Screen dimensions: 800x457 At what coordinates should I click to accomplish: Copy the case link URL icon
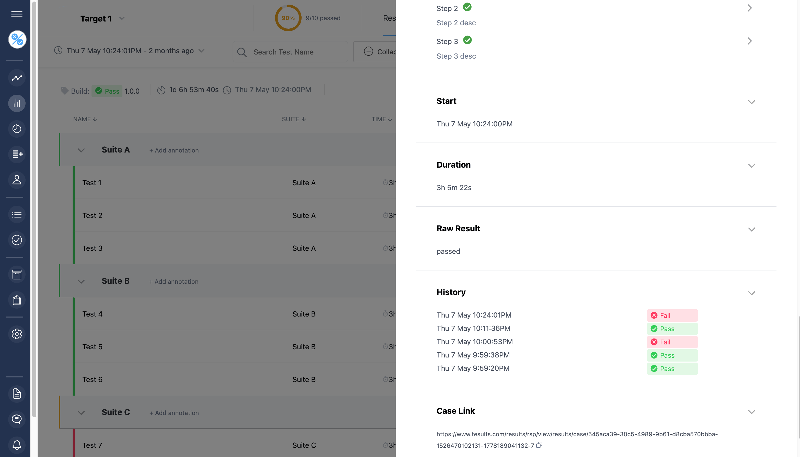(x=539, y=445)
